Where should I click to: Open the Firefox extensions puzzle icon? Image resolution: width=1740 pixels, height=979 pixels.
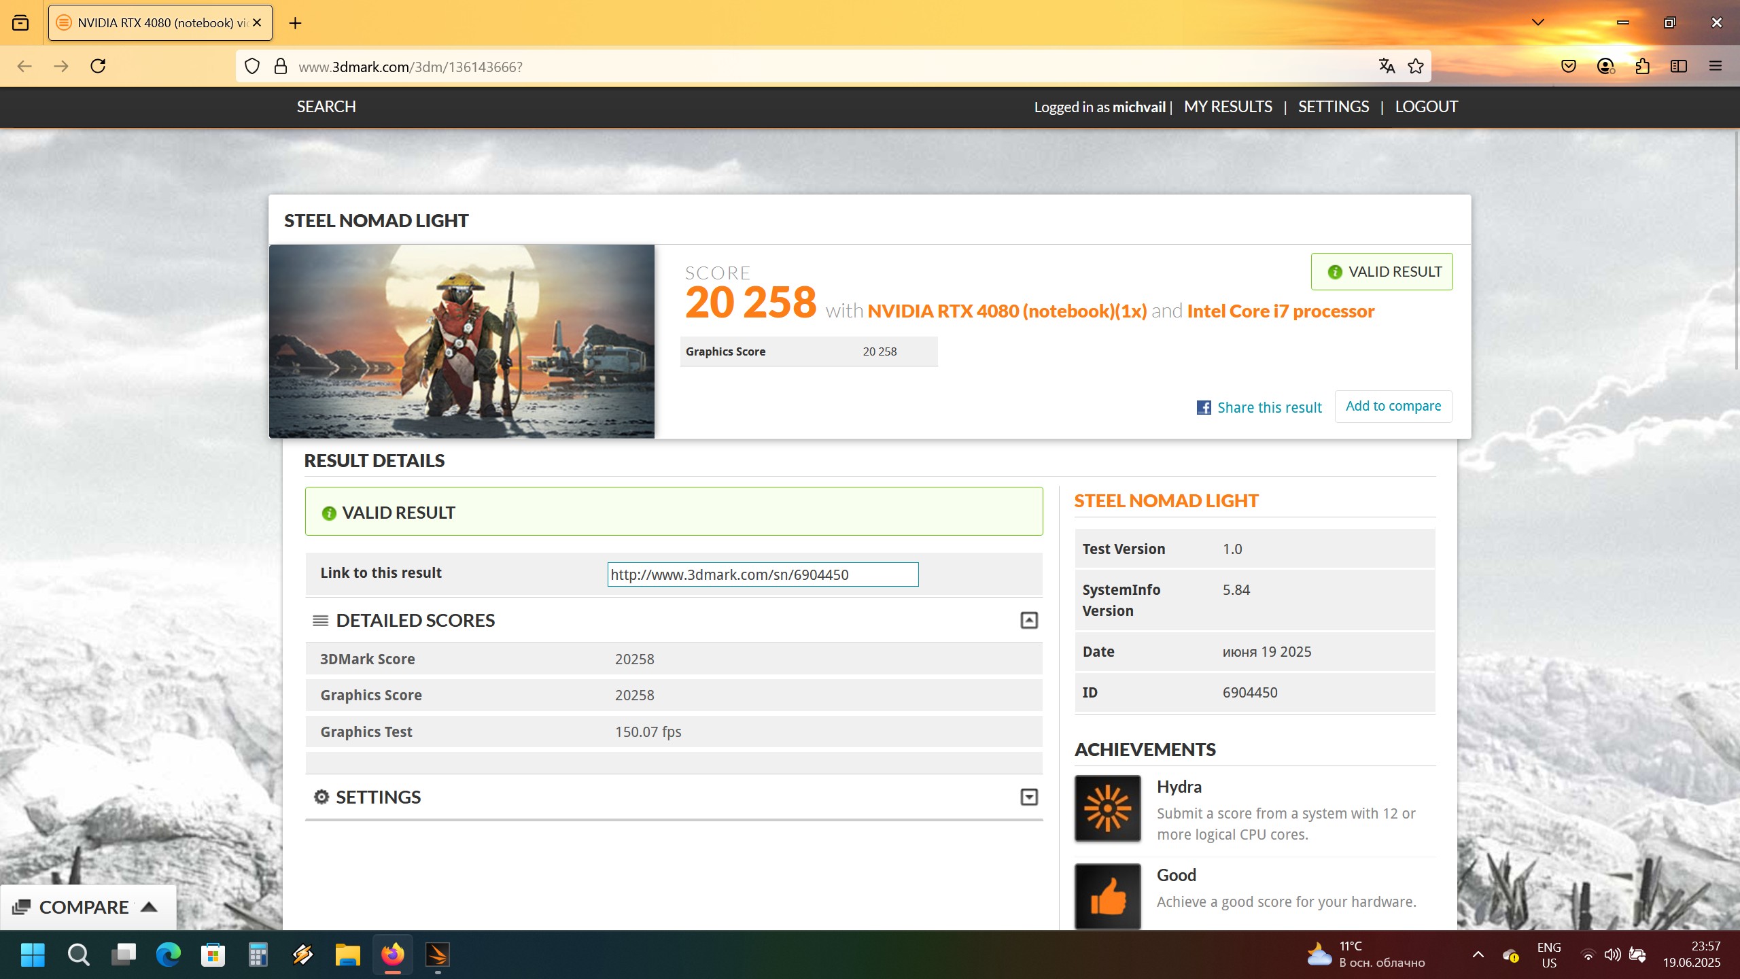tap(1642, 66)
